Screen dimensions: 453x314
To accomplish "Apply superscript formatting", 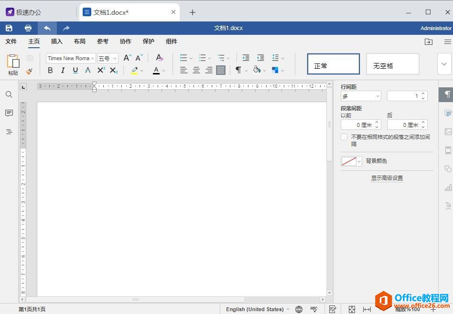I will pyautogui.click(x=101, y=70).
